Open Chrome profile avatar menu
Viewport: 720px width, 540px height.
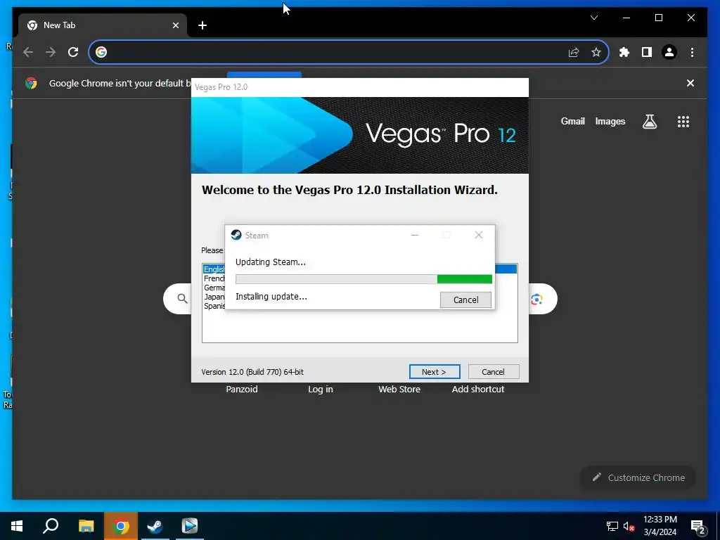tap(669, 52)
